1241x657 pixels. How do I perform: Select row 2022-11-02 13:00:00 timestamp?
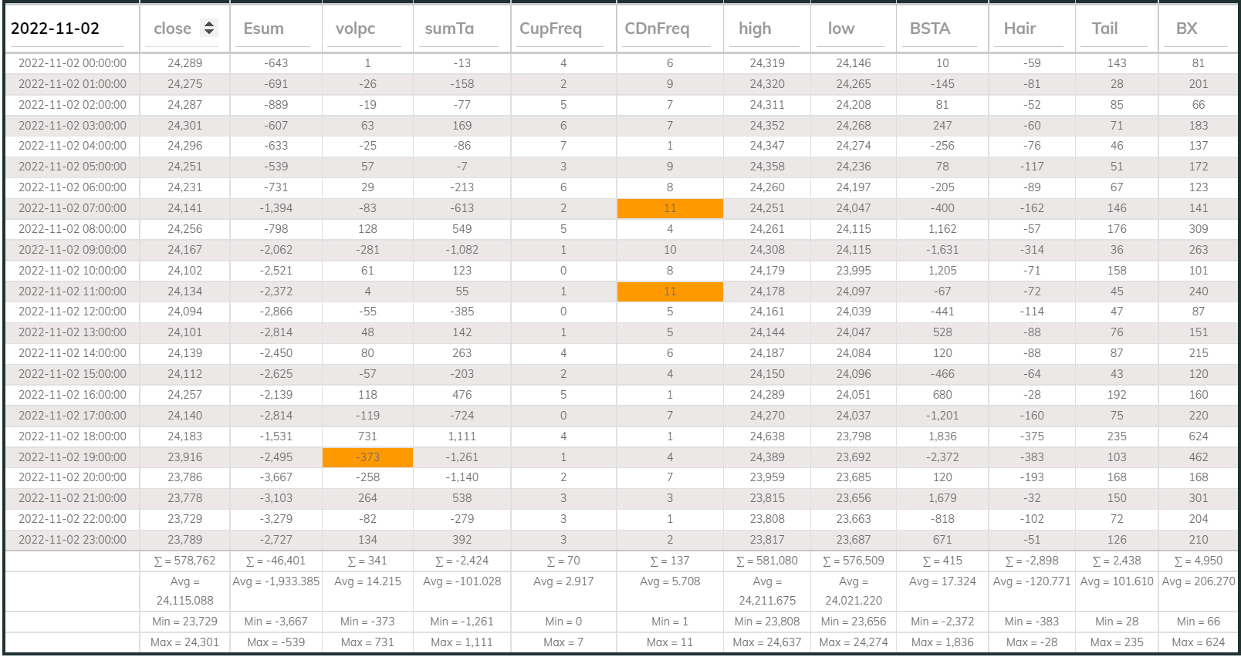pyautogui.click(x=73, y=332)
